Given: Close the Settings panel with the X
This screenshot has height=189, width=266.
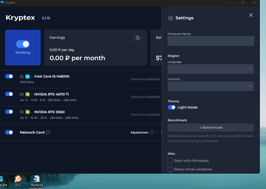Looking at the screenshot, I should click(x=251, y=15).
